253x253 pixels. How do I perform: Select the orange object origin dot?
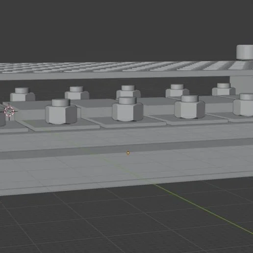(128, 153)
